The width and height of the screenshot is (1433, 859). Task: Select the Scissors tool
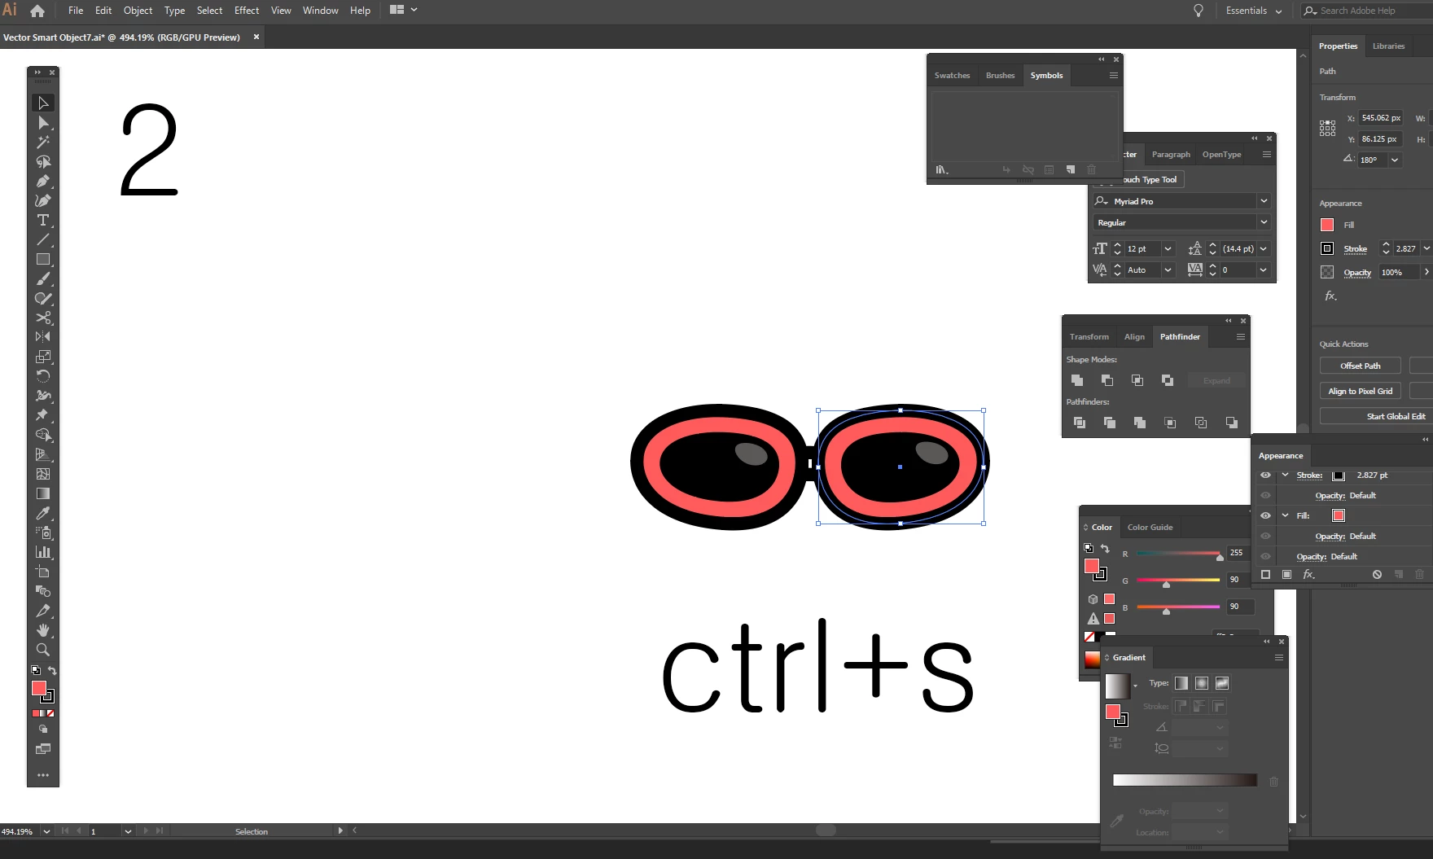(43, 318)
